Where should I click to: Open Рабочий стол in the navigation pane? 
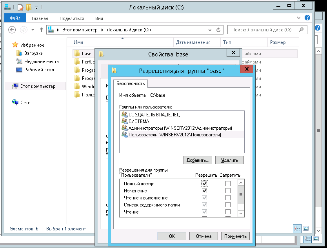39,70
